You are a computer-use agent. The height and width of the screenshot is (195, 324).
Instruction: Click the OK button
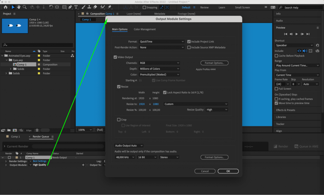click(228, 171)
